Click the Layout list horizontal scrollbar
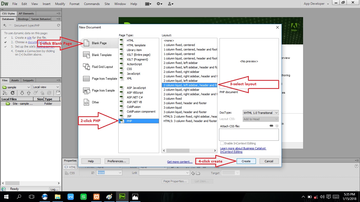The width and height of the screenshot is (360, 202). coord(189,151)
